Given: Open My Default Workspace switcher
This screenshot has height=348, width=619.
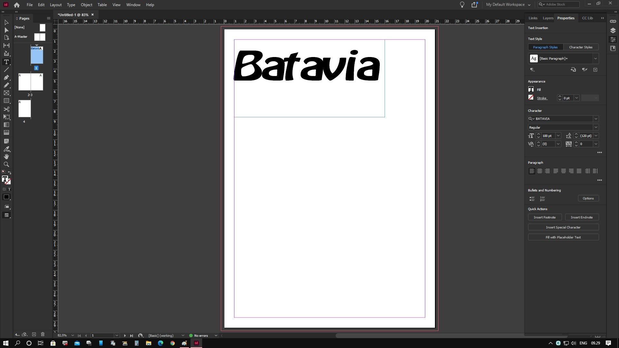Looking at the screenshot, I should [x=508, y=5].
